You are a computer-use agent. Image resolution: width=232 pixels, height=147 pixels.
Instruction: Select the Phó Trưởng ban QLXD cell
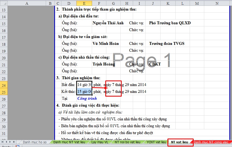tap(170, 23)
